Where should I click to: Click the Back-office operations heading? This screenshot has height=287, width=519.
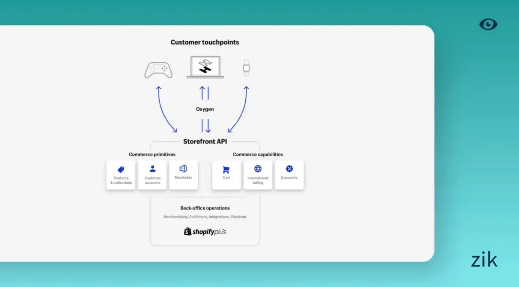205,208
